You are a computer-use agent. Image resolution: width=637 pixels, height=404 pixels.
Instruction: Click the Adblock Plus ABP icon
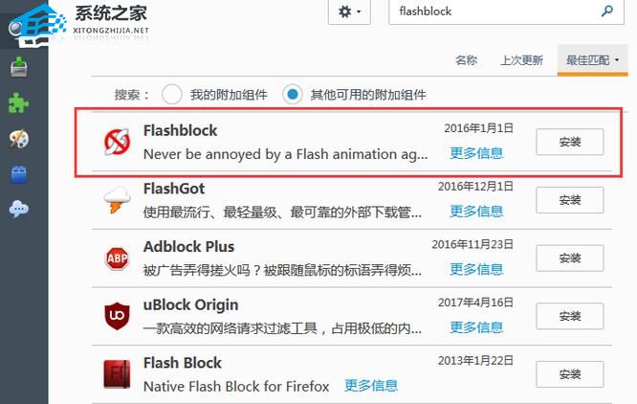117,258
